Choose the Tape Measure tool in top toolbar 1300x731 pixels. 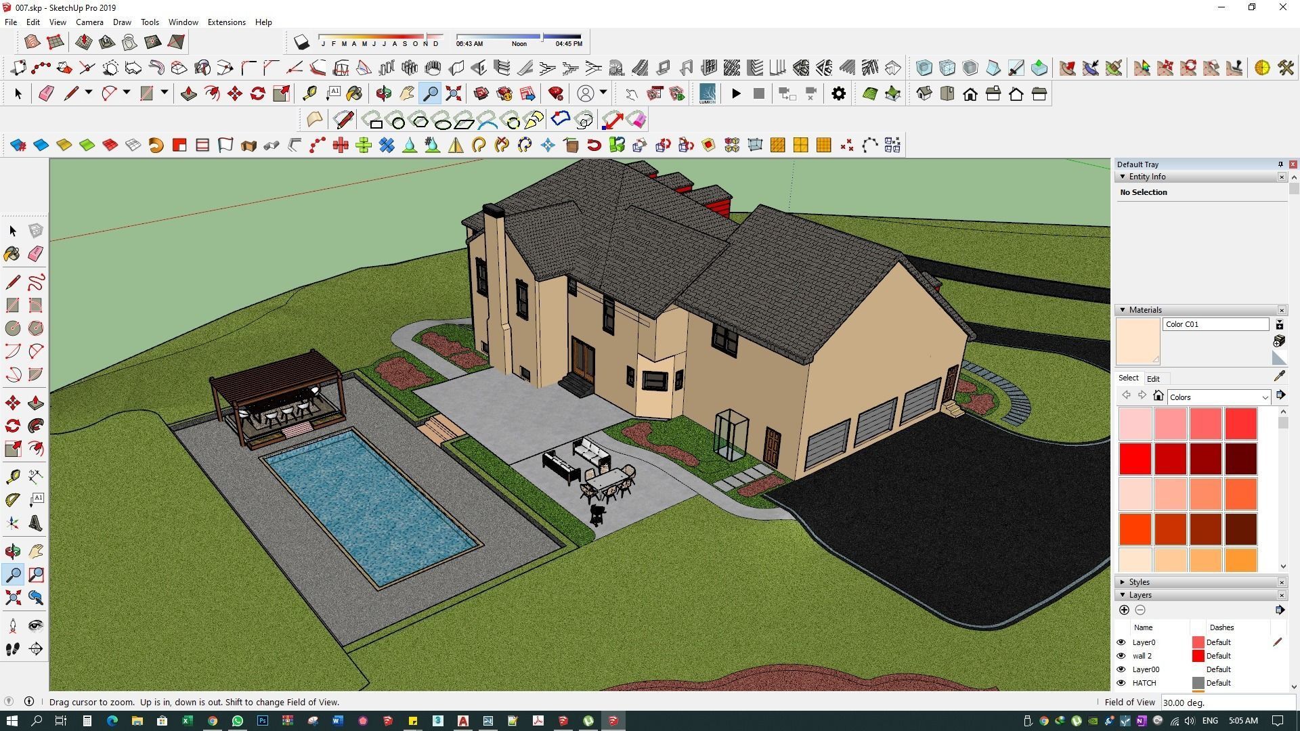[x=309, y=93]
